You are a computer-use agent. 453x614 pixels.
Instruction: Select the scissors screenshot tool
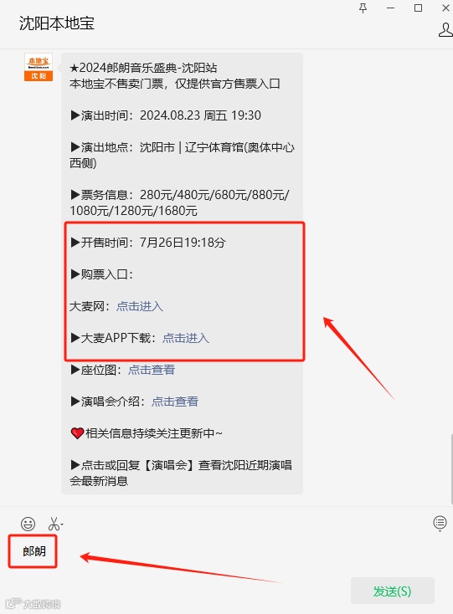coord(54,524)
